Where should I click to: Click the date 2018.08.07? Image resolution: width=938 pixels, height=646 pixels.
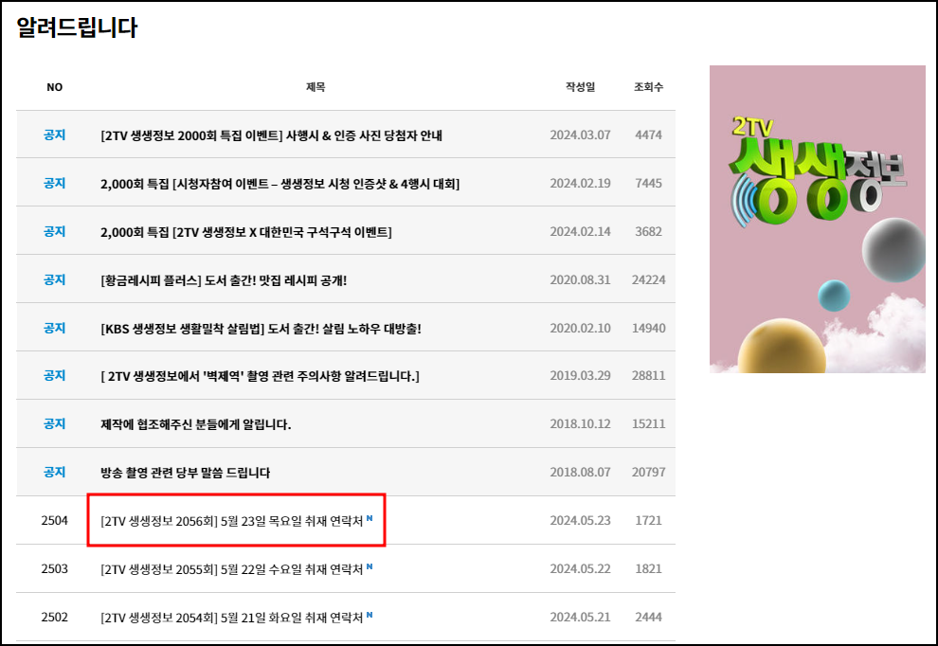pos(580,473)
